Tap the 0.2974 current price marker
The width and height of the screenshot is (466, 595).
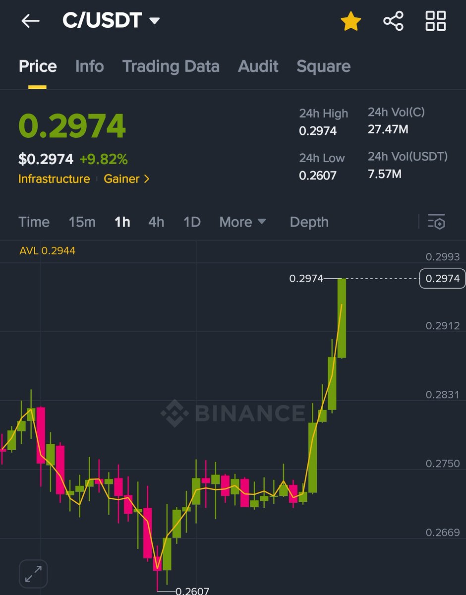point(443,279)
